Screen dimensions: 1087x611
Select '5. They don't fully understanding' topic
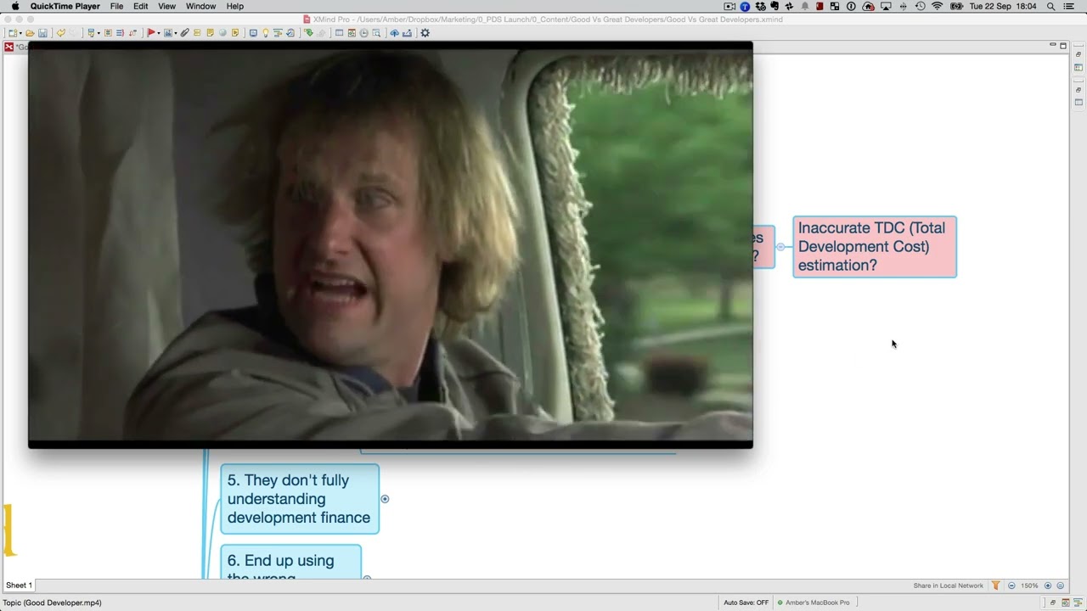[x=300, y=499]
